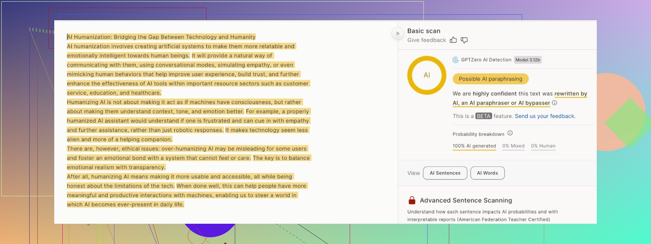This screenshot has height=244, width=651.
Task: Select the 0% Human breakdown
Action: 543,146
